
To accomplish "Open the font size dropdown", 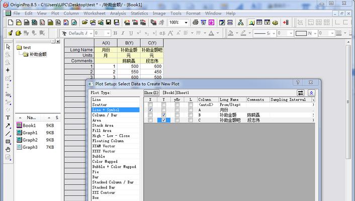I will (108, 34).
